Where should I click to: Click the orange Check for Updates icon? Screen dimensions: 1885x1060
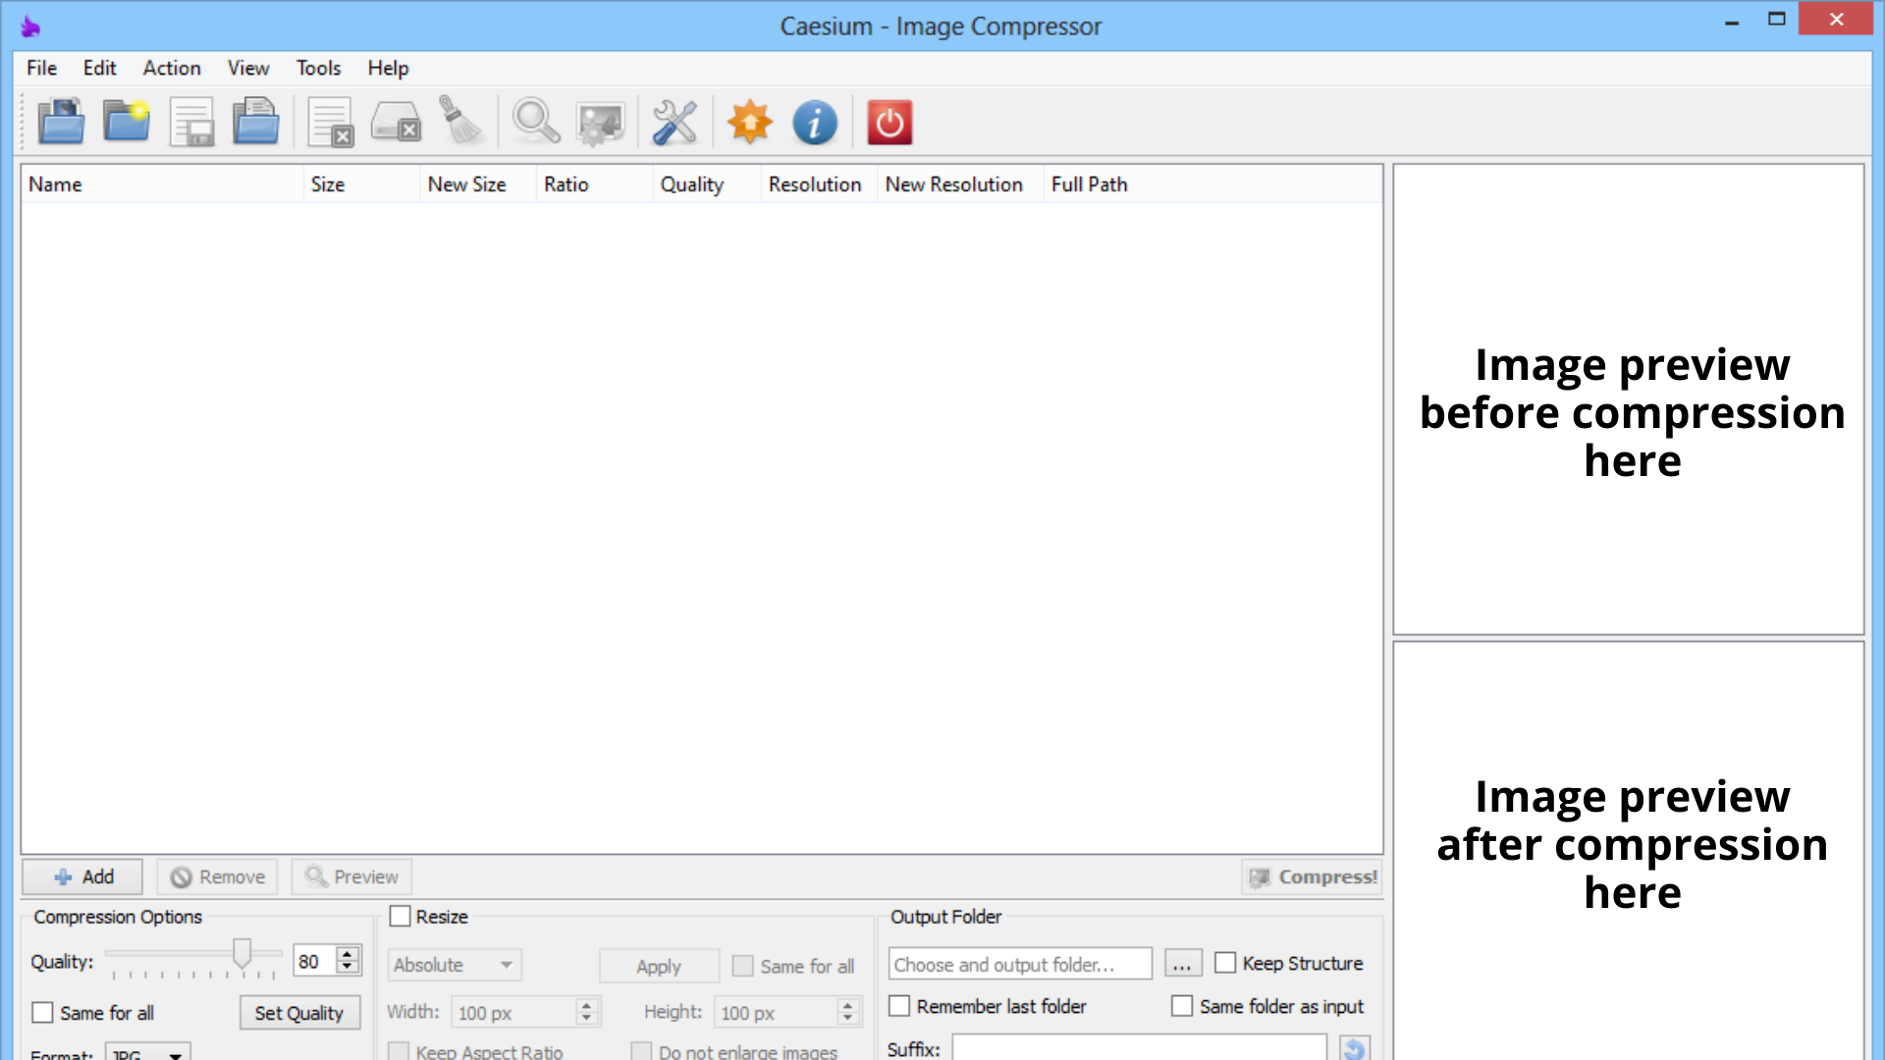750,123
